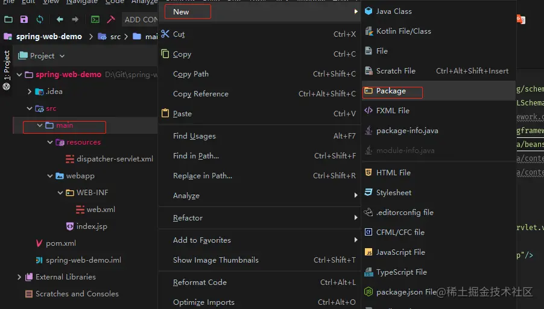
Task: Click the Cut scissors icon
Action: [165, 34]
